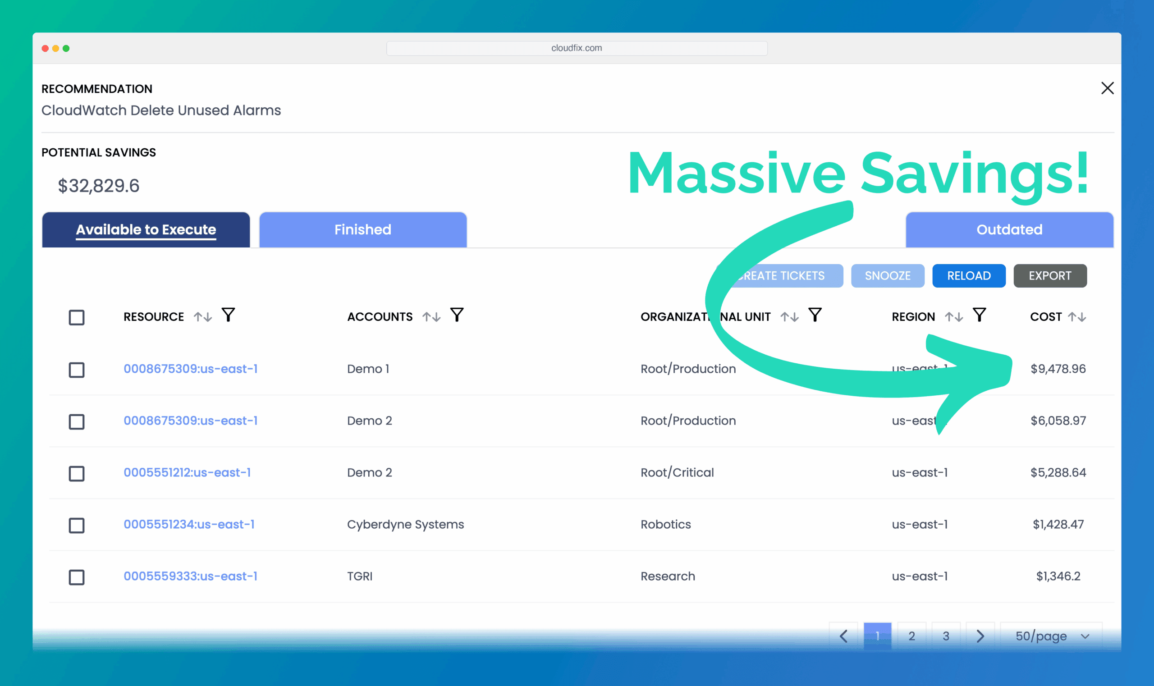Click the REGION column header label
Viewport: 1154px width, 686px height.
pyautogui.click(x=913, y=317)
